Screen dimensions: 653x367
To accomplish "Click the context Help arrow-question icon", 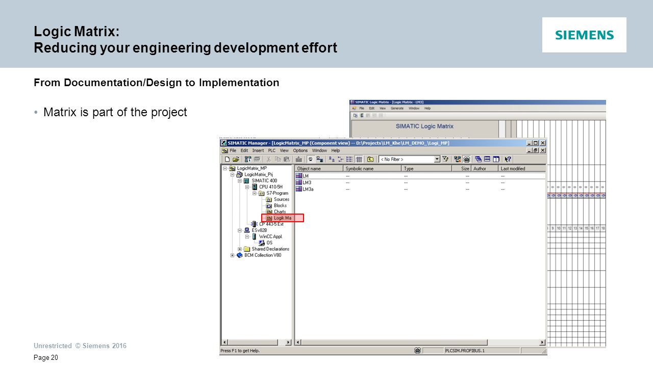I will 508,159.
